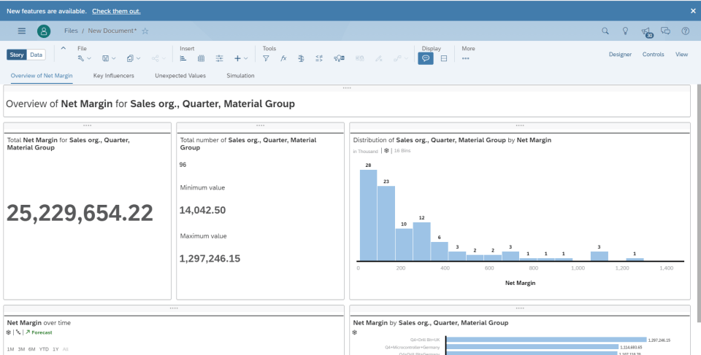Click the search magnifier icon
The height and width of the screenshot is (355, 701).
(605, 31)
